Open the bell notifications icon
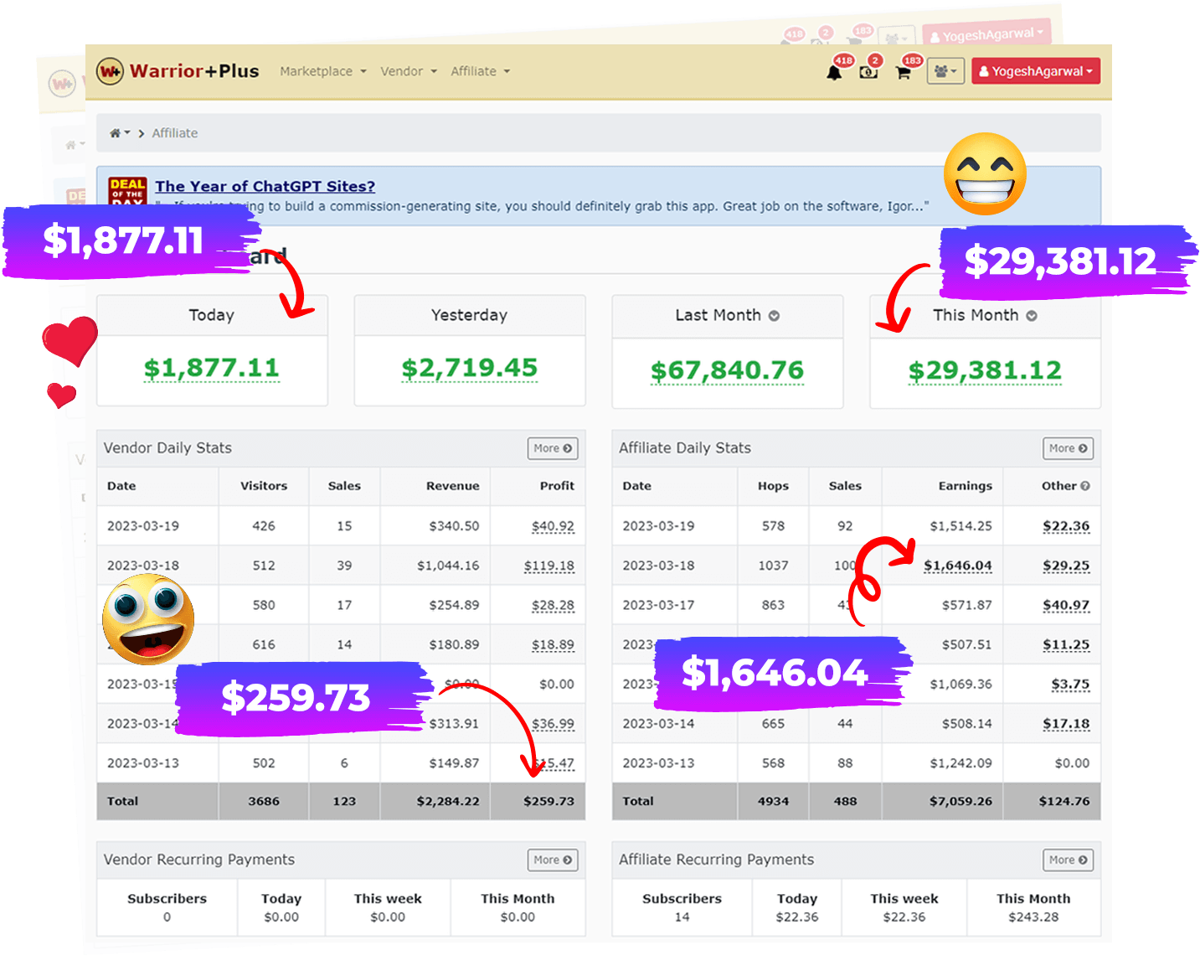 (x=834, y=73)
